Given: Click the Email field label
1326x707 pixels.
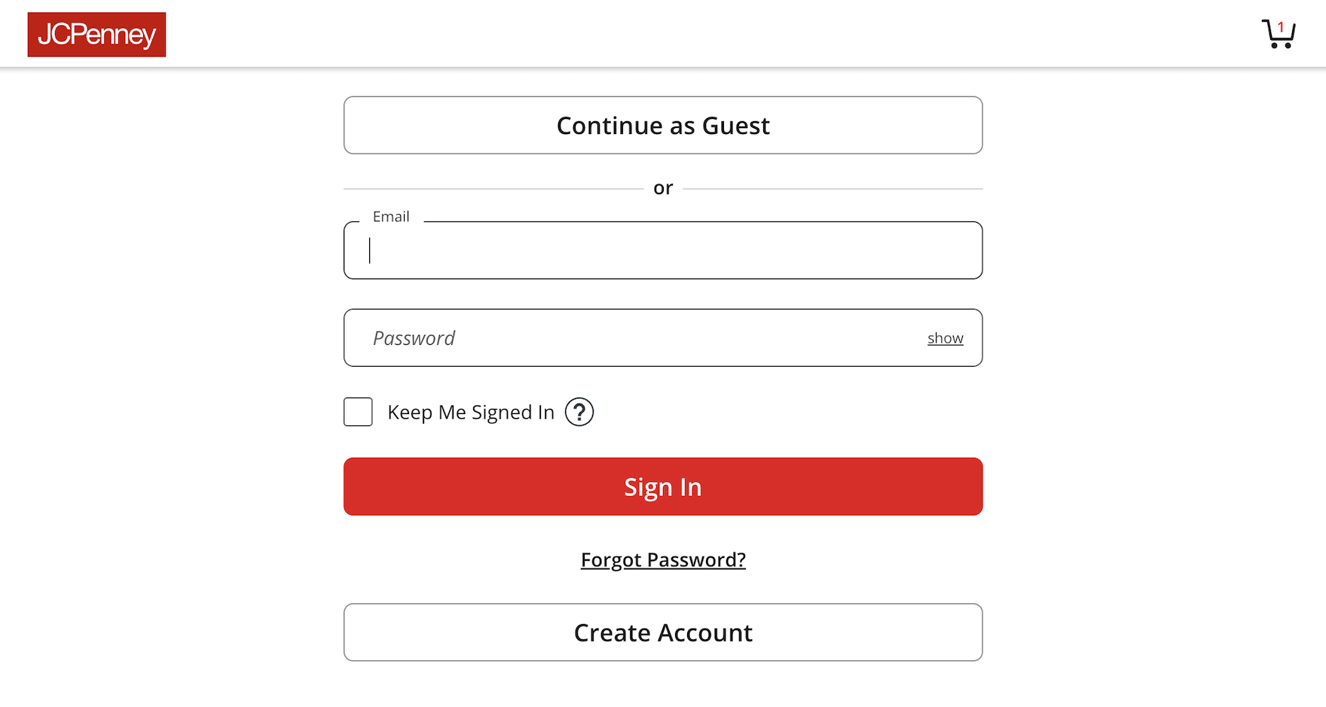Looking at the screenshot, I should (x=391, y=217).
